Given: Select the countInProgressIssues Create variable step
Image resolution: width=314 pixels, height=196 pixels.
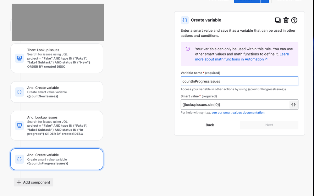Looking at the screenshot, I should click(57, 159).
